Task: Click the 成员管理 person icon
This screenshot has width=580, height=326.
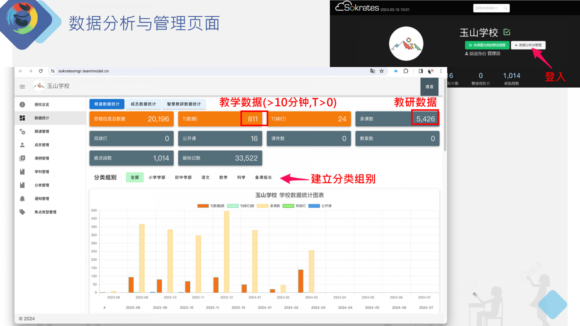Action: [22, 145]
